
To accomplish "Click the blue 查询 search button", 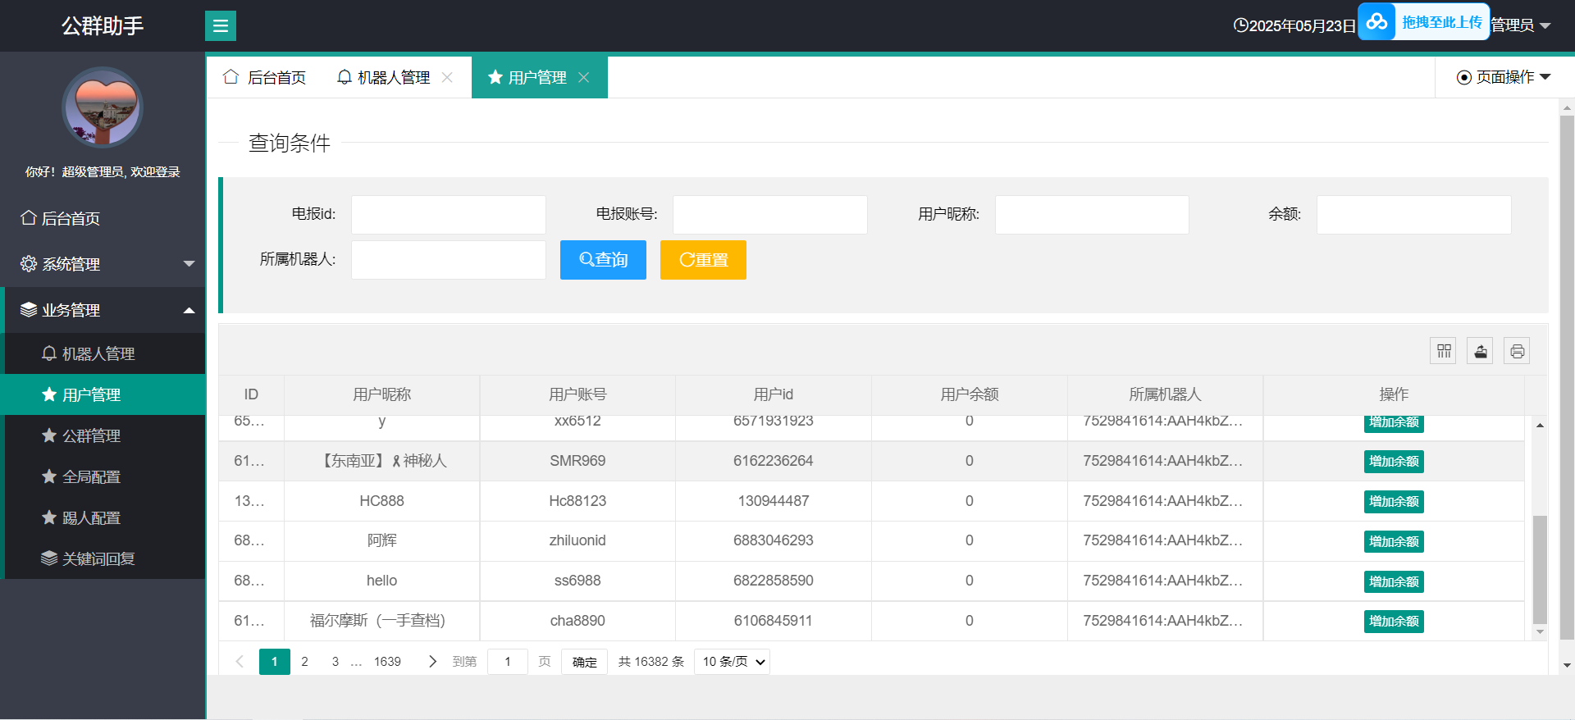I will click(x=603, y=260).
